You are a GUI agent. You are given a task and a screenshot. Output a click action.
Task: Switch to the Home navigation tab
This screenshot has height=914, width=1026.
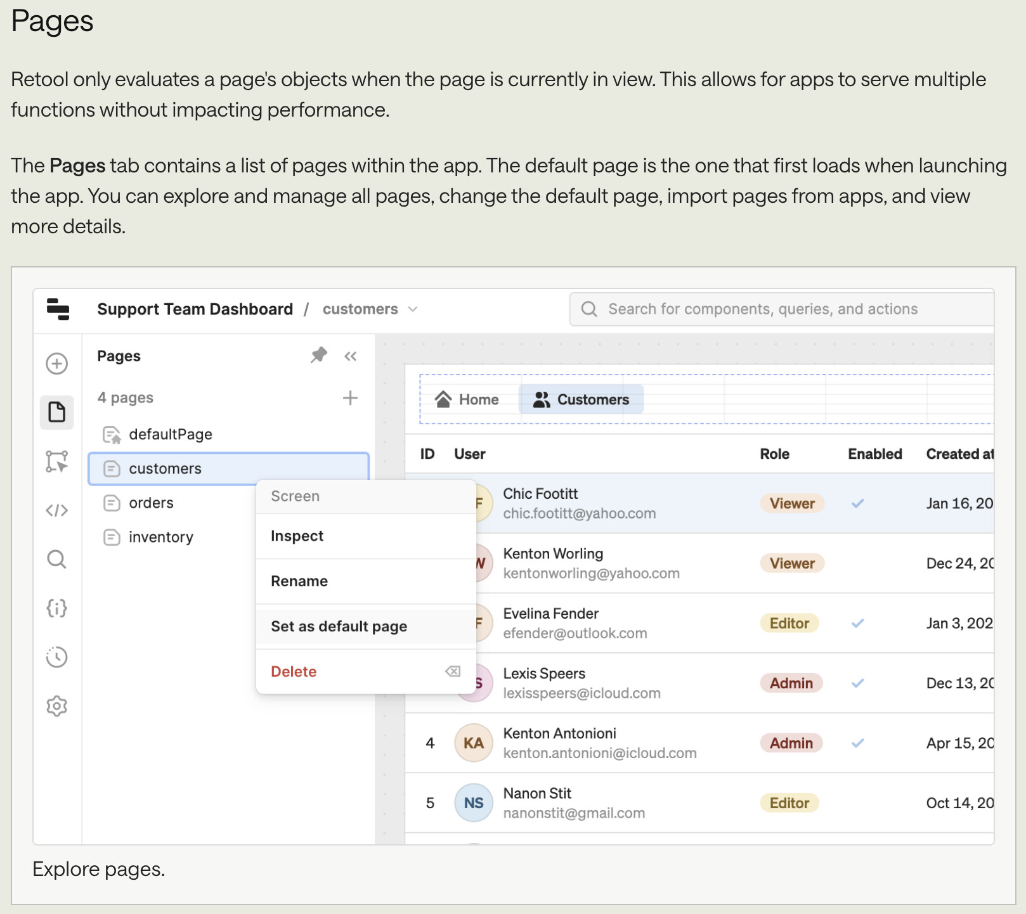tap(467, 399)
